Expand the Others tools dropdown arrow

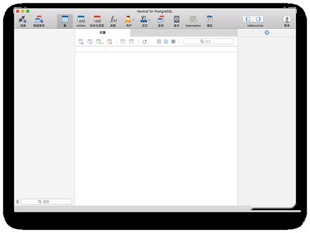click(149, 20)
